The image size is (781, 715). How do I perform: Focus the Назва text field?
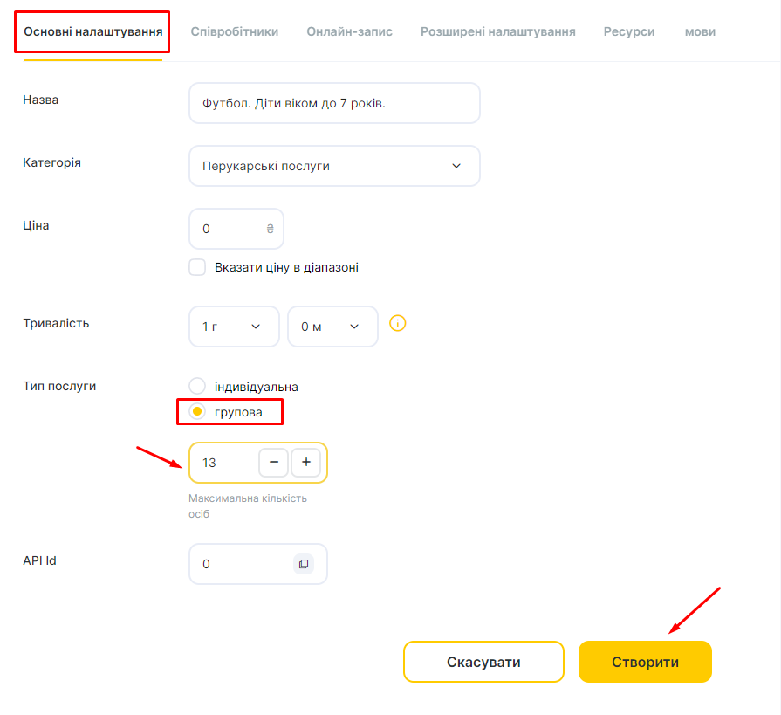pyautogui.click(x=334, y=103)
